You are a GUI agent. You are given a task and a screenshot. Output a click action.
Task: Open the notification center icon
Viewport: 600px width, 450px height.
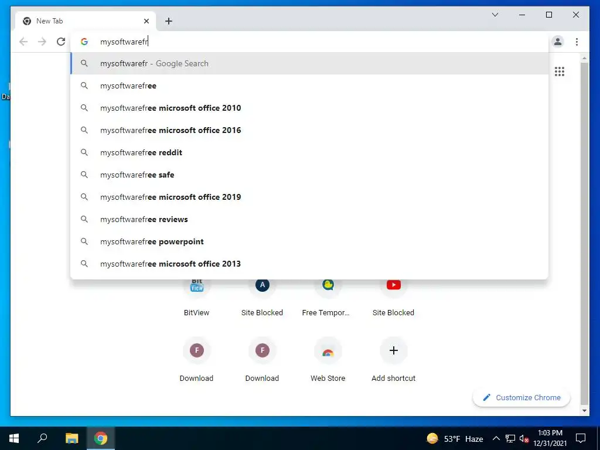pos(581,438)
